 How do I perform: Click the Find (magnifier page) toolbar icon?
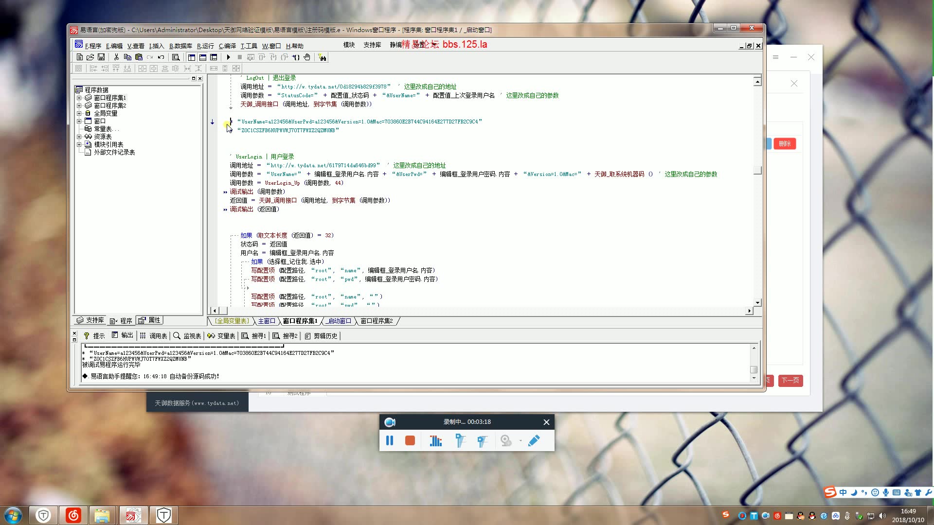pyautogui.click(x=176, y=57)
